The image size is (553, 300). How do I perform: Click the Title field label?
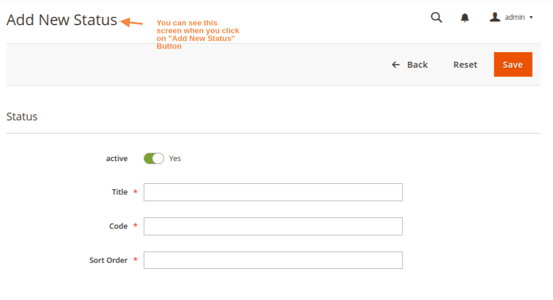[x=119, y=192]
